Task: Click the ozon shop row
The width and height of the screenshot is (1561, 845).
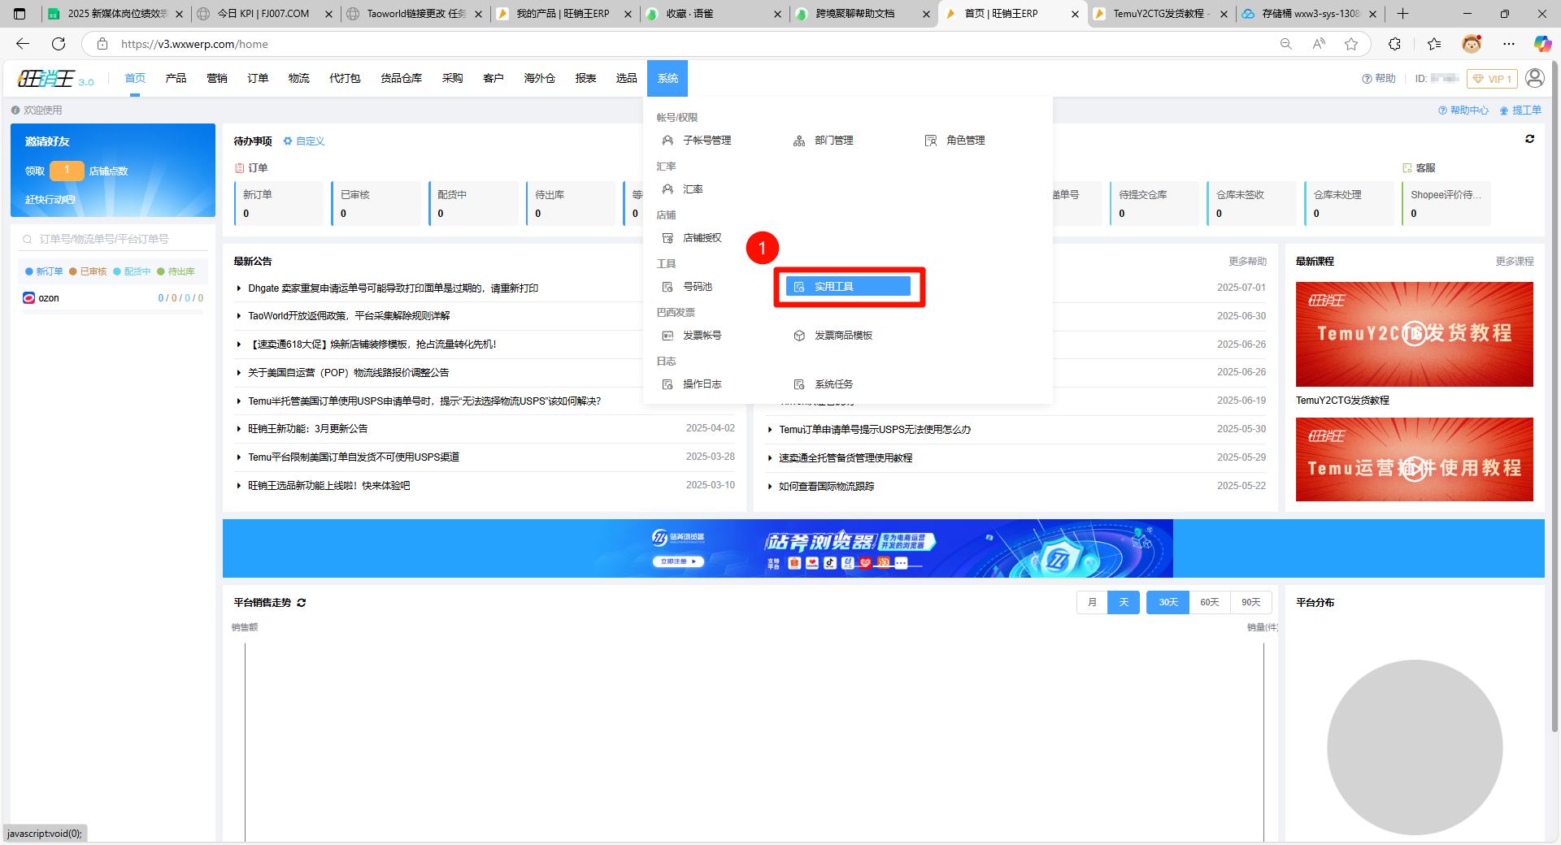Action: coord(113,298)
